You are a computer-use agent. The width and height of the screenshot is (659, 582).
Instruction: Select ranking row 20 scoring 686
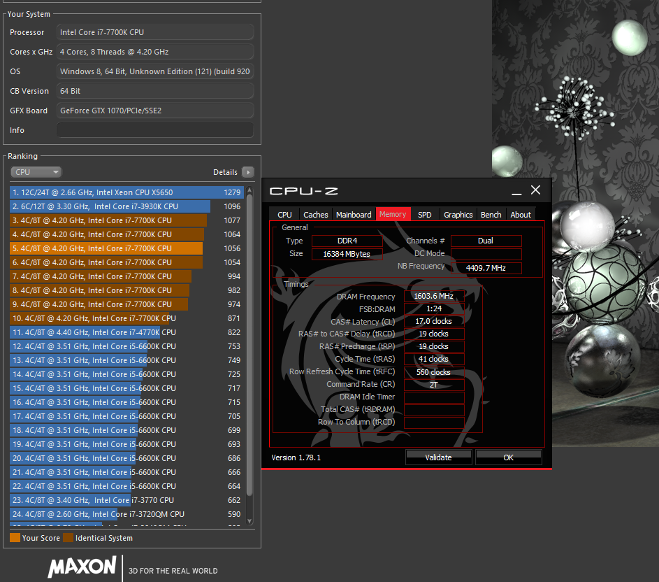[x=126, y=458]
